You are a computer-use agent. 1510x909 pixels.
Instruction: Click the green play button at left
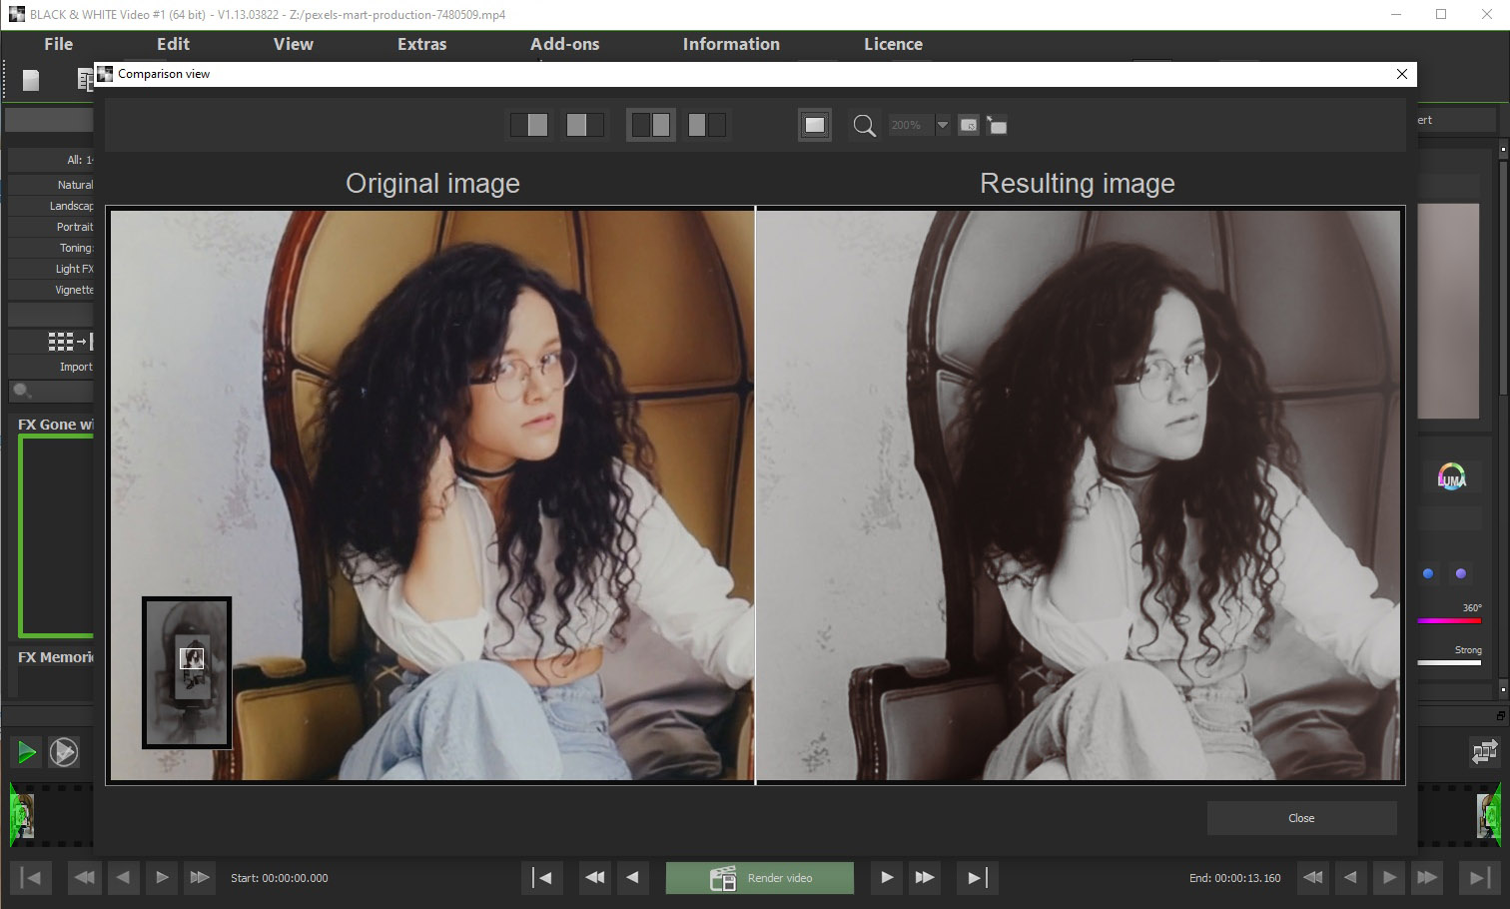(27, 752)
